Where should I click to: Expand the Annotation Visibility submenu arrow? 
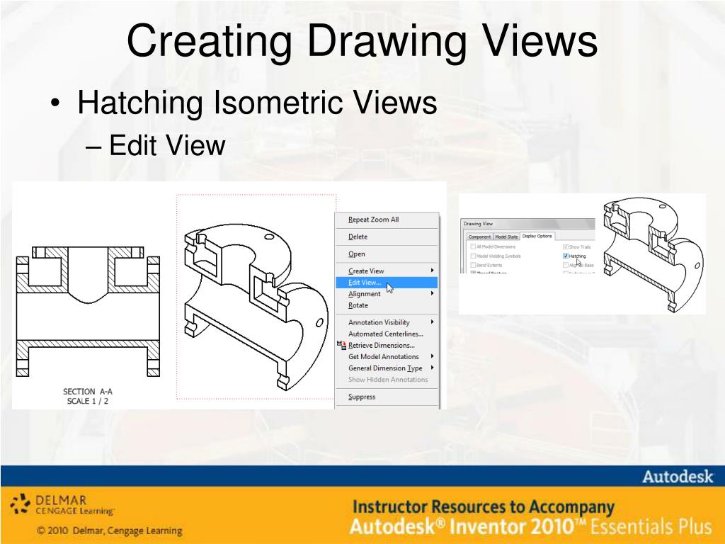tap(433, 322)
